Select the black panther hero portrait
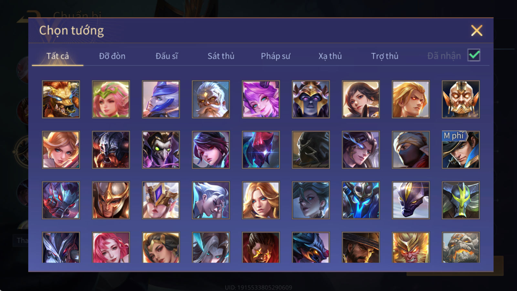 (x=411, y=200)
